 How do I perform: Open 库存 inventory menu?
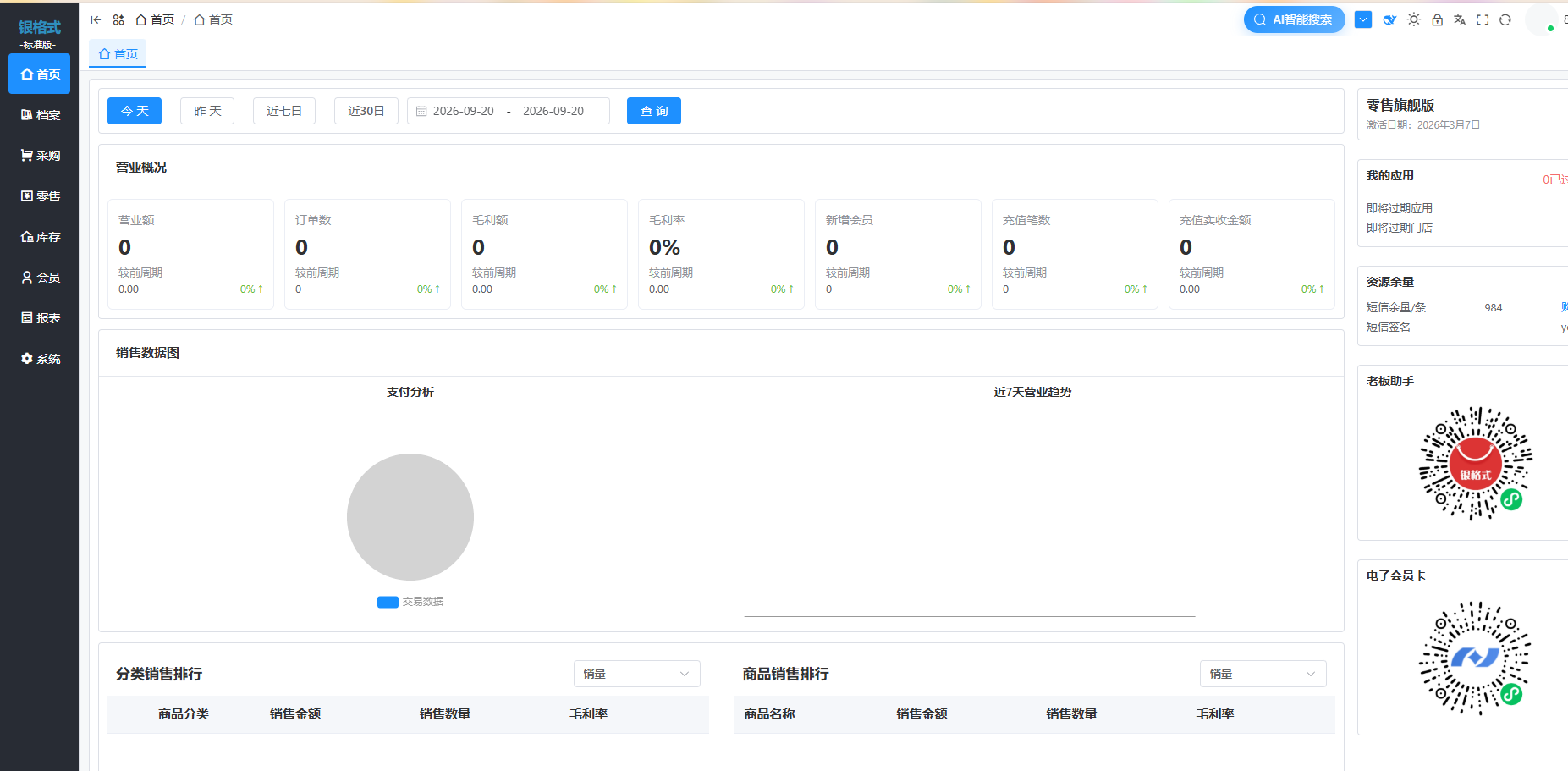point(40,237)
